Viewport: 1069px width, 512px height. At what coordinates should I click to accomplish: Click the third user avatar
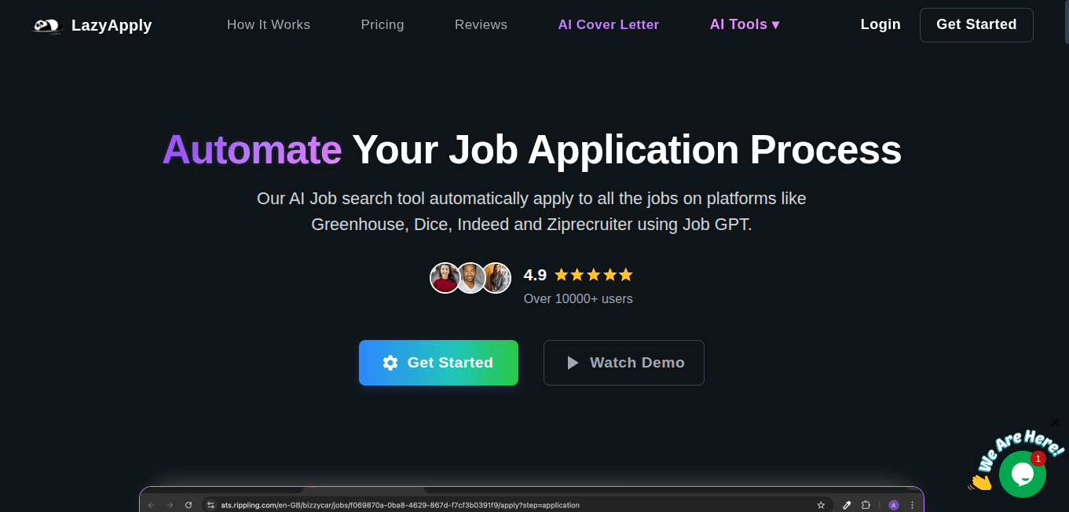(496, 278)
